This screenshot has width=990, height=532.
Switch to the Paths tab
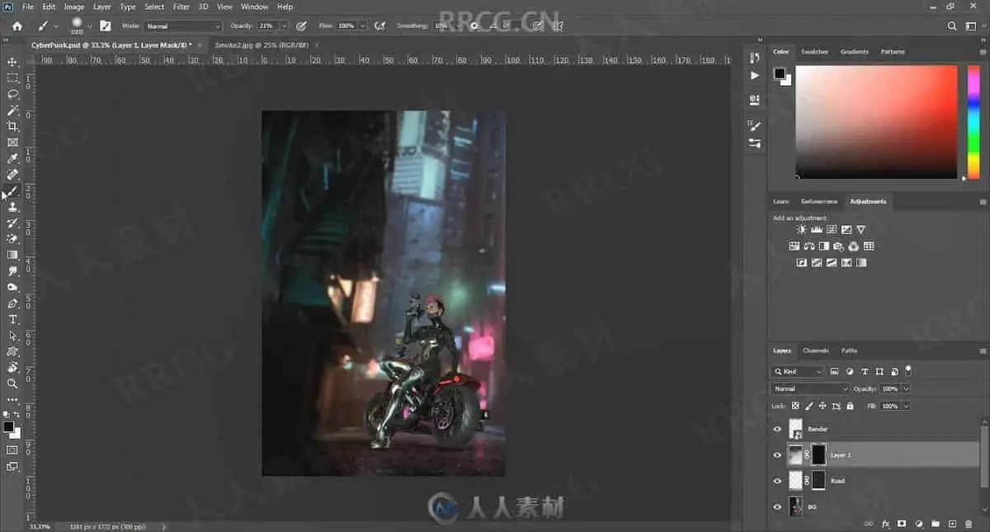(849, 351)
